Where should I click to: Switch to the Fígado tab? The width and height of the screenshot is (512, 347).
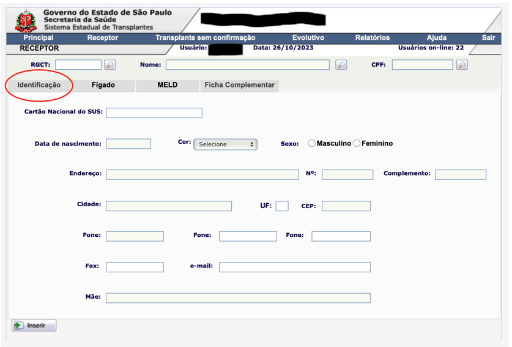[x=103, y=85]
